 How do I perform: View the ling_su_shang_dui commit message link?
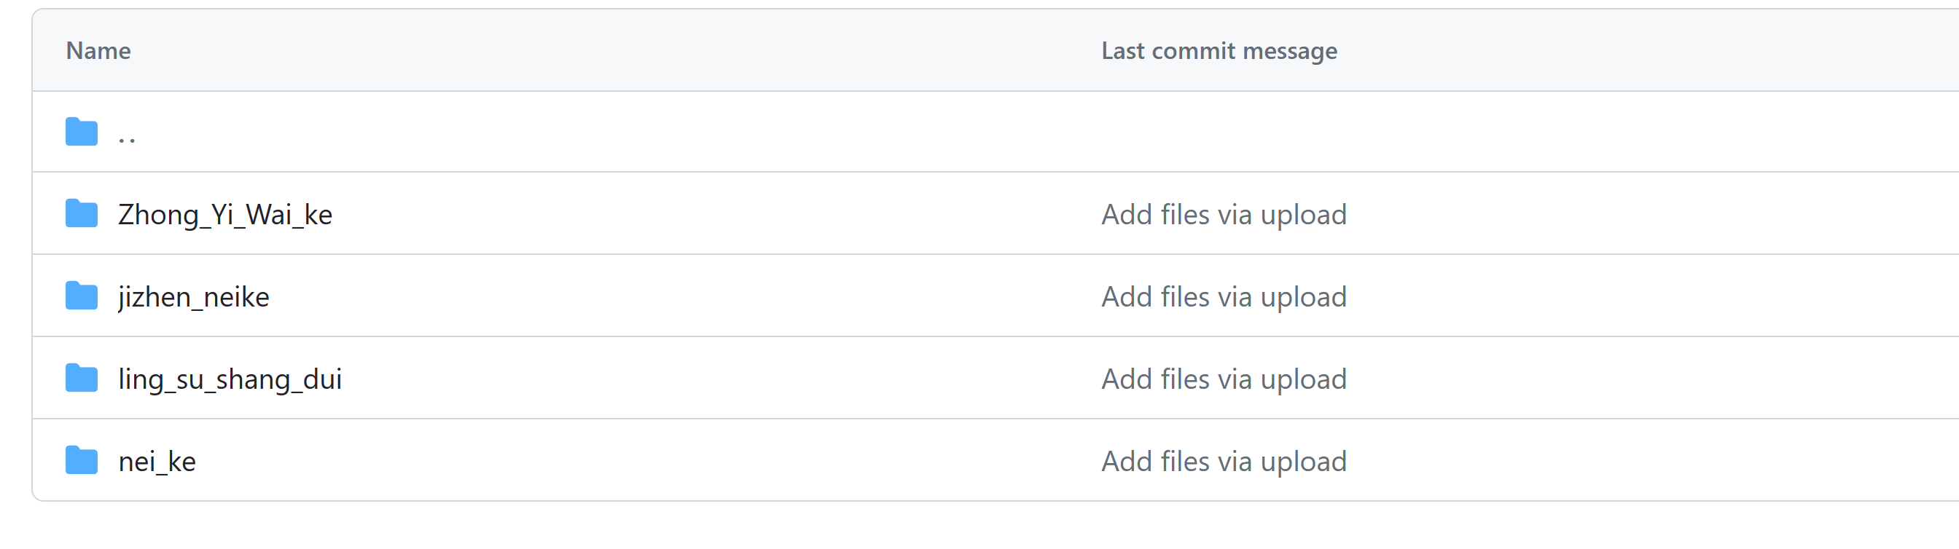(x=1224, y=379)
